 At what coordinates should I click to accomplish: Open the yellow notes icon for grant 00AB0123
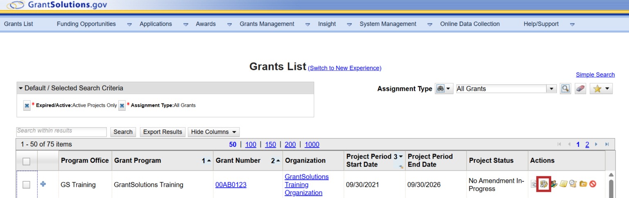(x=563, y=184)
